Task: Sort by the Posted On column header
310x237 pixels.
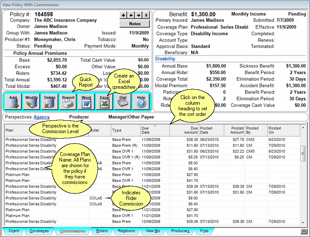Action: pos(284,130)
